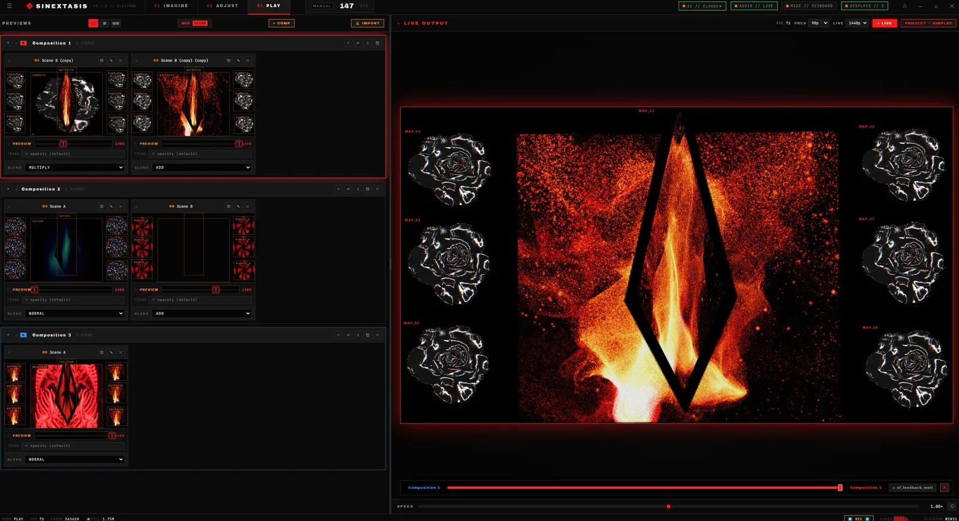Save scene 01 Scene B (copy)
The width and height of the screenshot is (959, 521).
(x=101, y=60)
